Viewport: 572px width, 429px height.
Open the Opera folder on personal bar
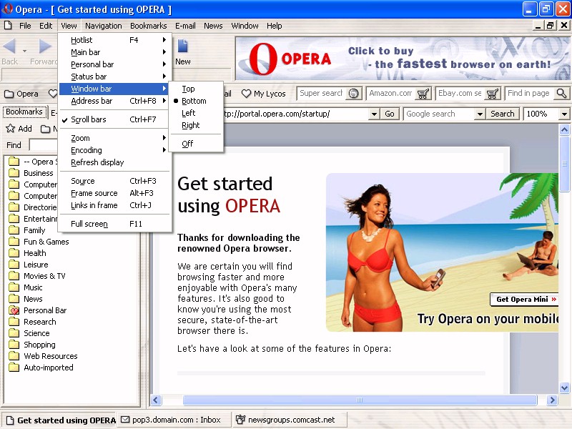[x=21, y=94]
